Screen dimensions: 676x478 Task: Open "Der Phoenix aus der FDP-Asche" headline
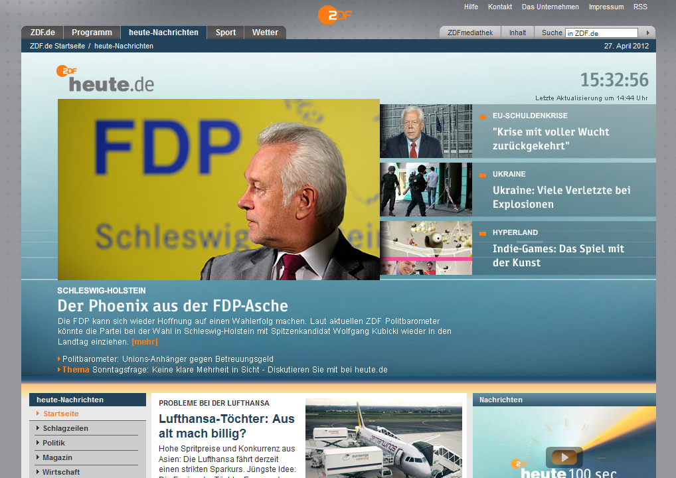click(173, 305)
